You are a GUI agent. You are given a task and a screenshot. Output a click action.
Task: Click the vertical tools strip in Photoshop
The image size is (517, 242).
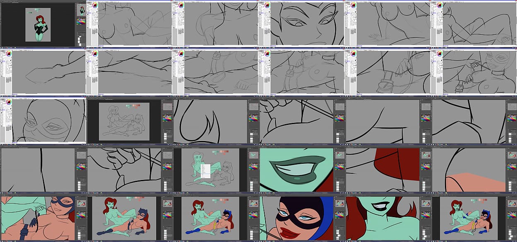pos(1,21)
